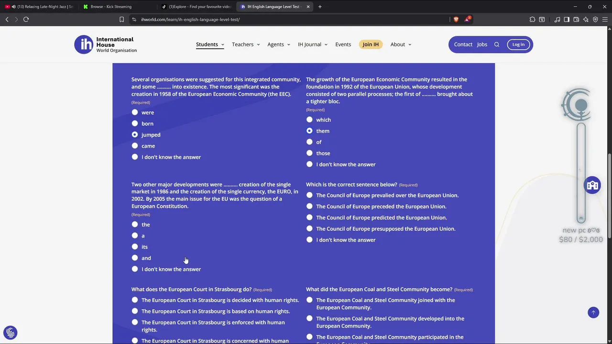Open the Events nav item

pos(343,44)
